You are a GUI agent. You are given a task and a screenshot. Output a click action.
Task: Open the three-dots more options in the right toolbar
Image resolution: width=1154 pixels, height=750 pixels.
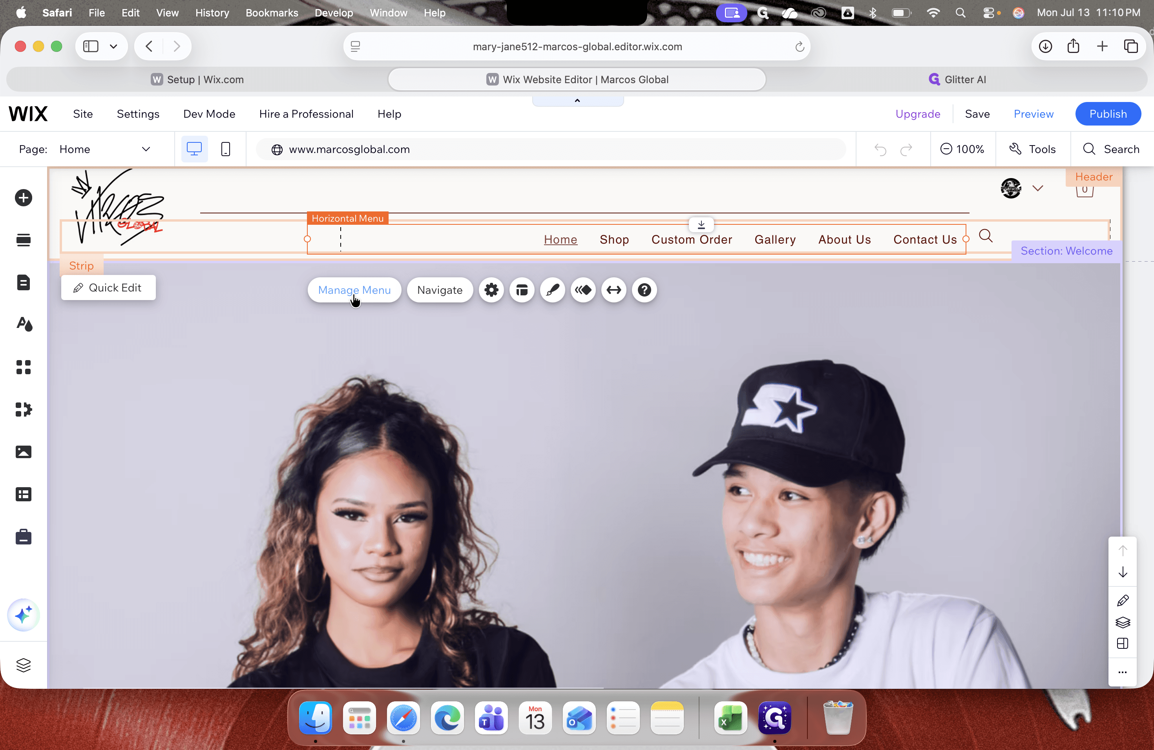pyautogui.click(x=1123, y=672)
